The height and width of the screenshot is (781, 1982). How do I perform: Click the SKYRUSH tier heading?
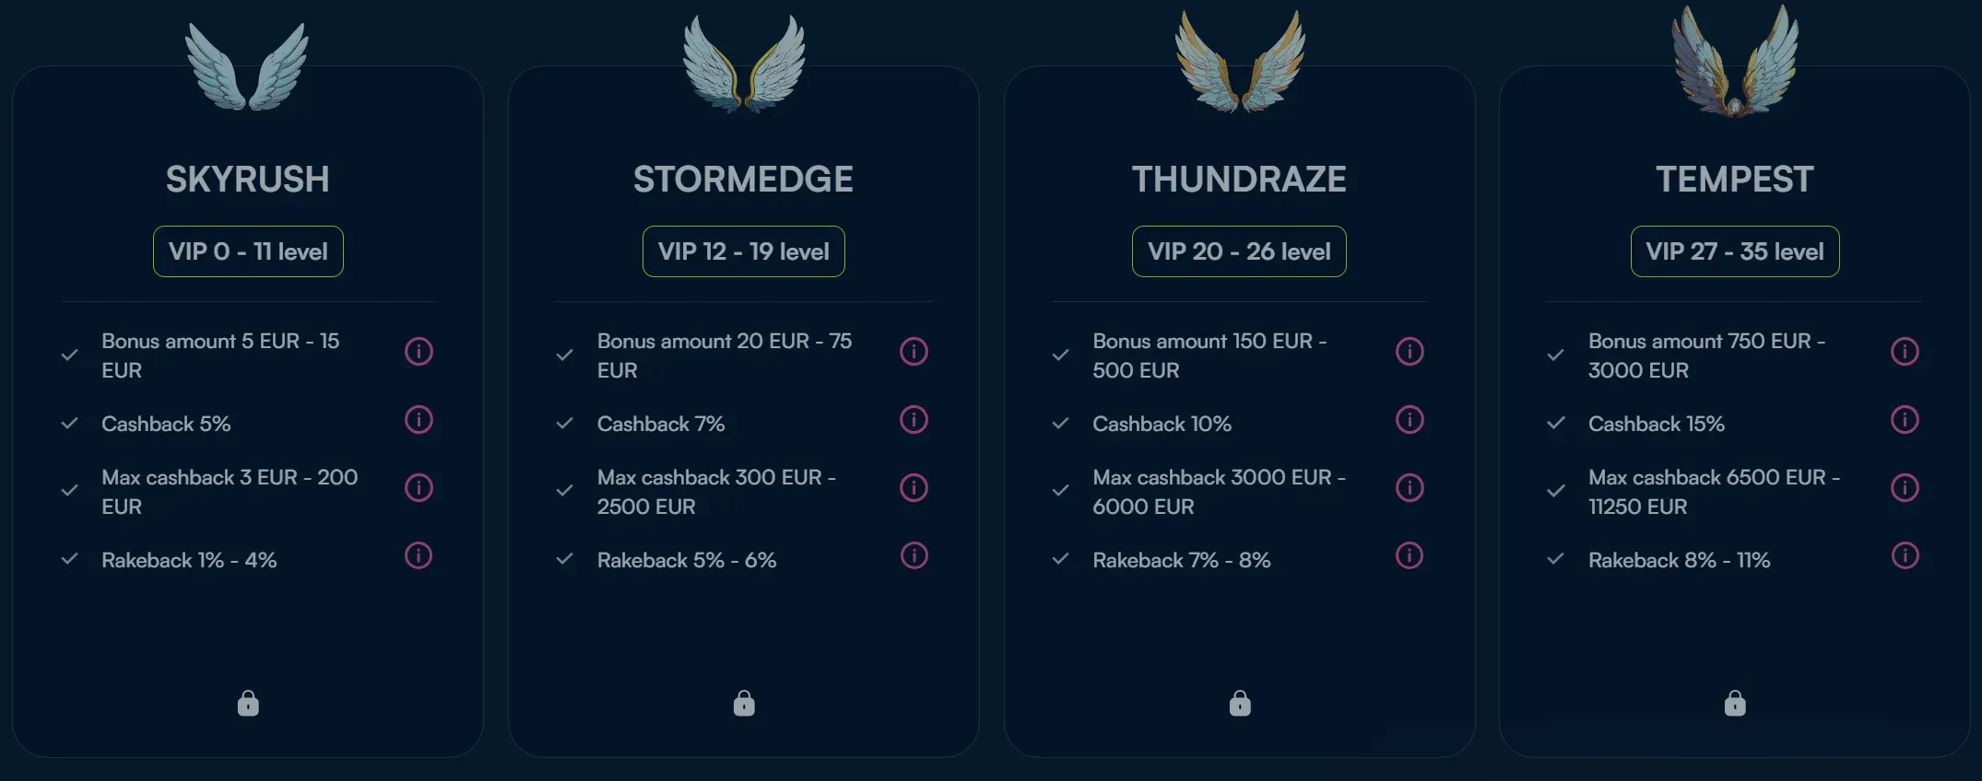248,179
